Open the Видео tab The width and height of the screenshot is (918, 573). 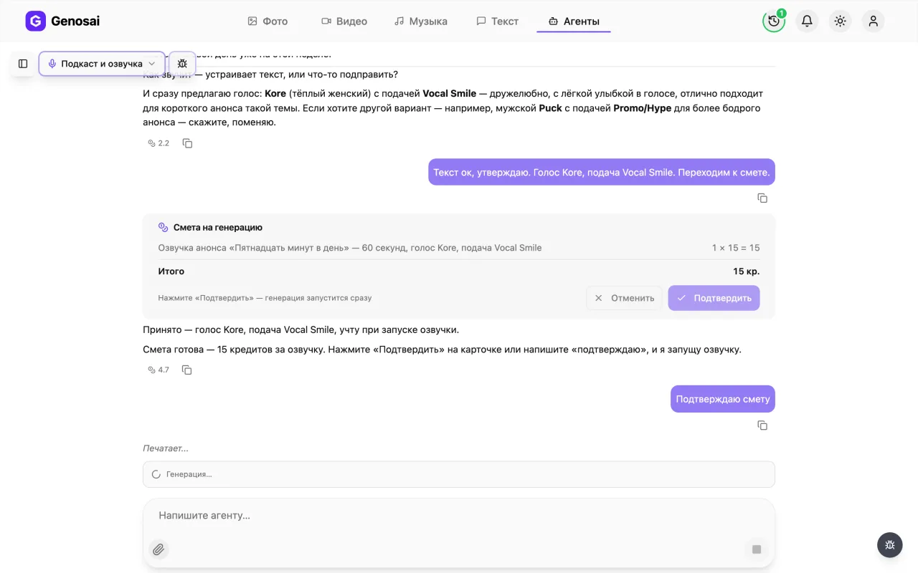[344, 21]
